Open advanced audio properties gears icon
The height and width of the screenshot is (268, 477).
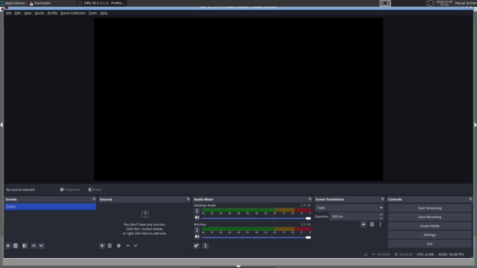click(x=197, y=246)
